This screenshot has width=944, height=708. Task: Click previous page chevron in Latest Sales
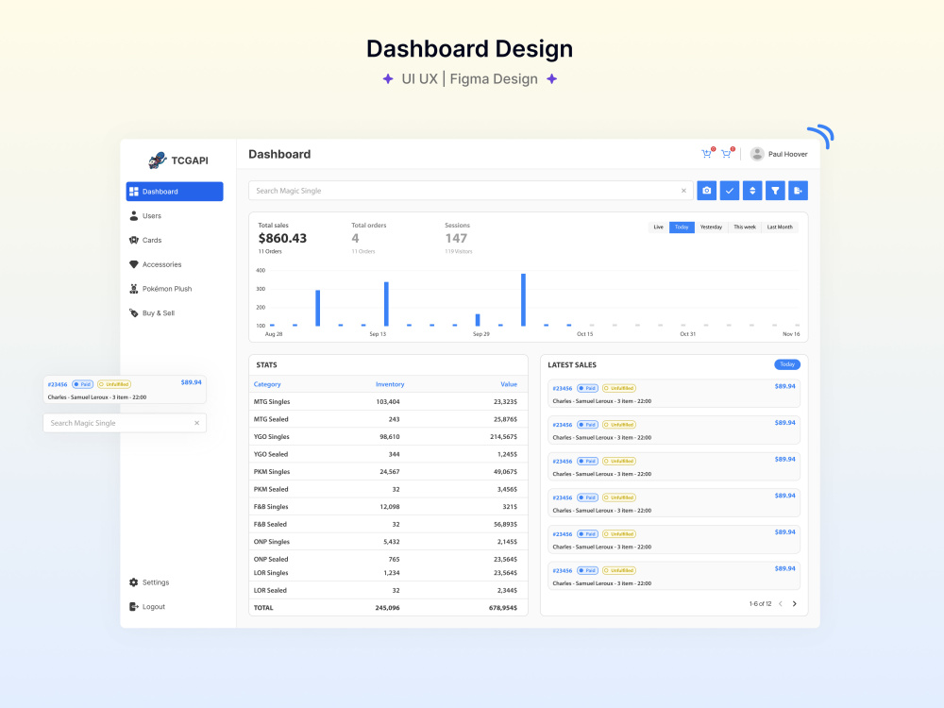point(780,601)
